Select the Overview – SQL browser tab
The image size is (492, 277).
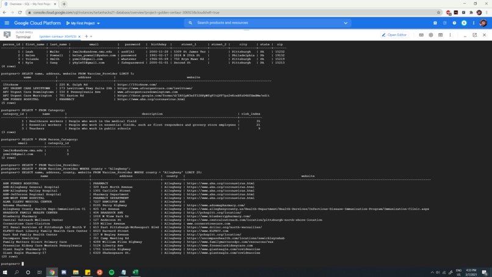pyautogui.click(x=29, y=4)
